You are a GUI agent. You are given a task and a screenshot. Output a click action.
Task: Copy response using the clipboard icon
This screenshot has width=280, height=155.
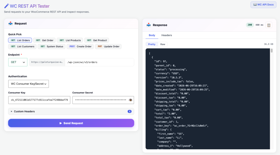(x=269, y=25)
